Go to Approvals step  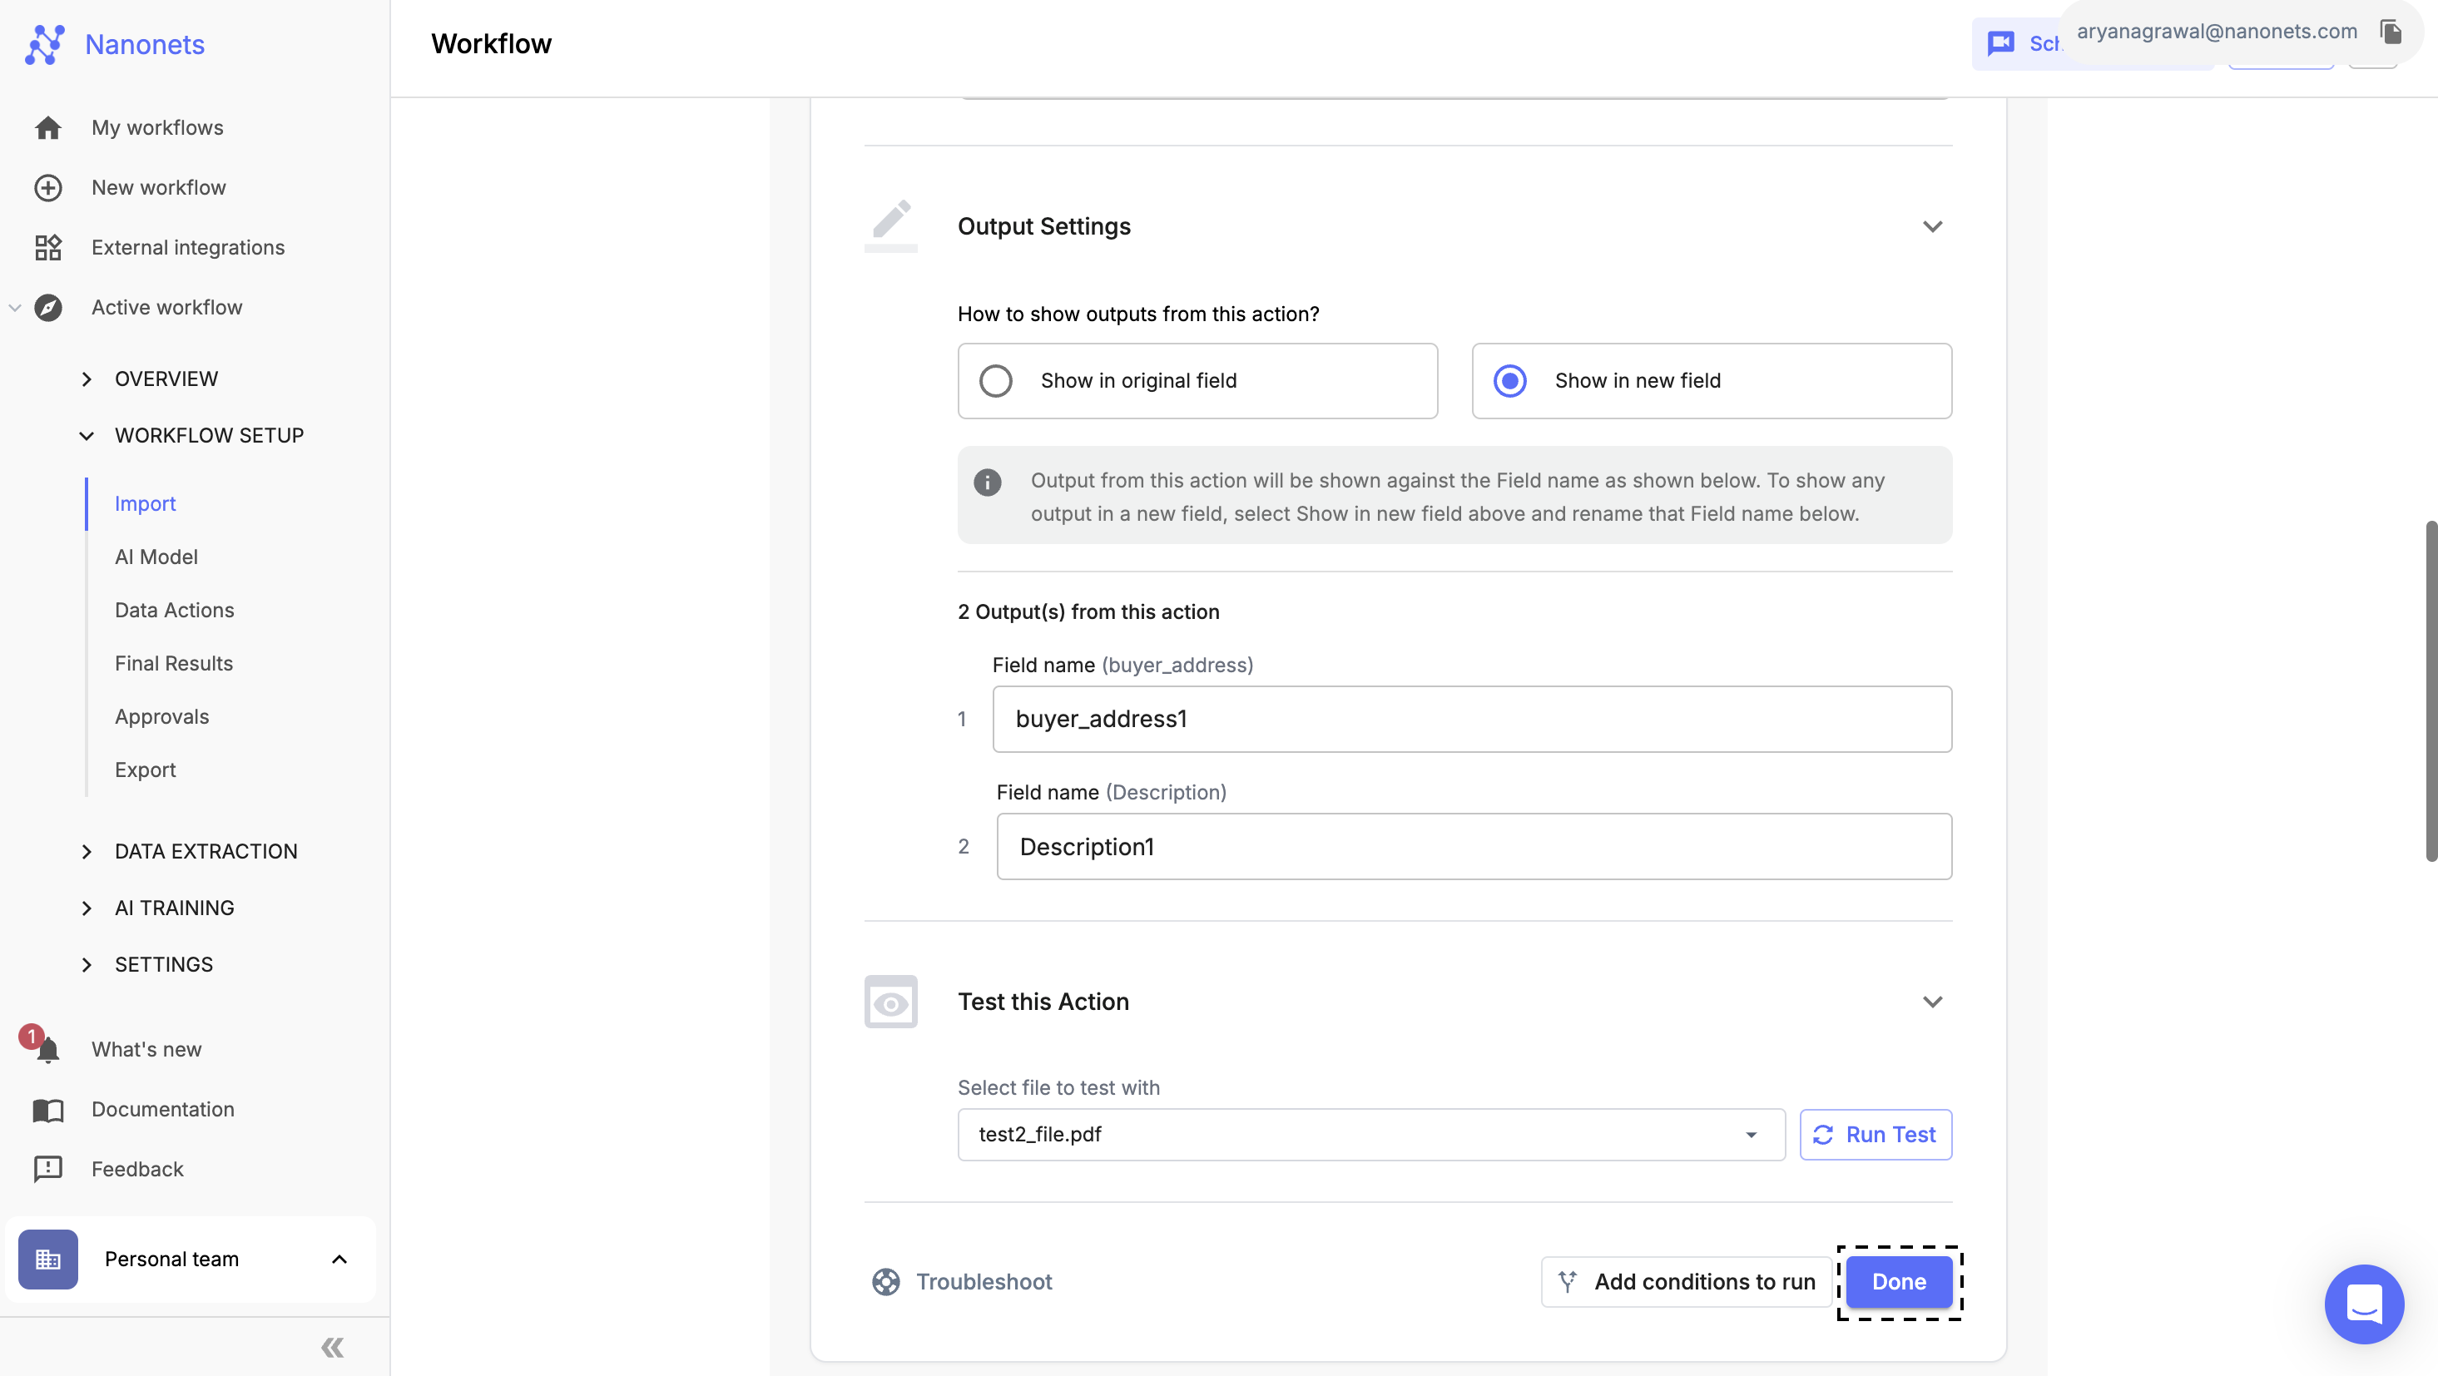[161, 717]
